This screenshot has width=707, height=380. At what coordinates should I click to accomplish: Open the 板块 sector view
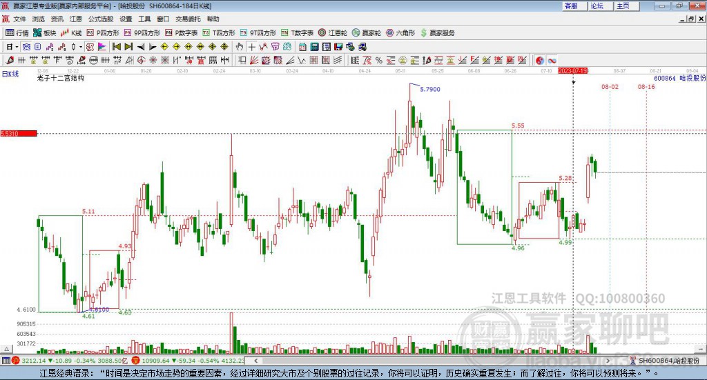click(45, 33)
